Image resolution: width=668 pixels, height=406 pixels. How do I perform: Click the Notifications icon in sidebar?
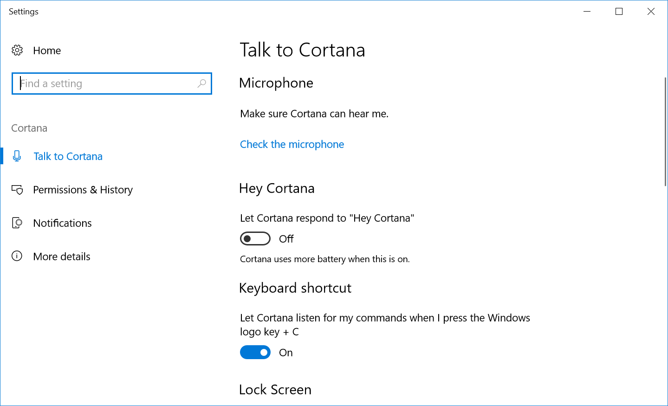click(17, 223)
